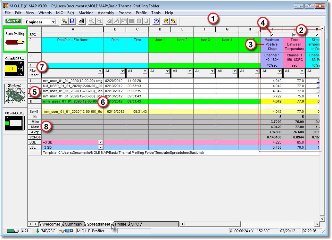Image resolution: width=332 pixels, height=240 pixels.
Task: Switch to the Summary tab
Action: click(x=73, y=224)
